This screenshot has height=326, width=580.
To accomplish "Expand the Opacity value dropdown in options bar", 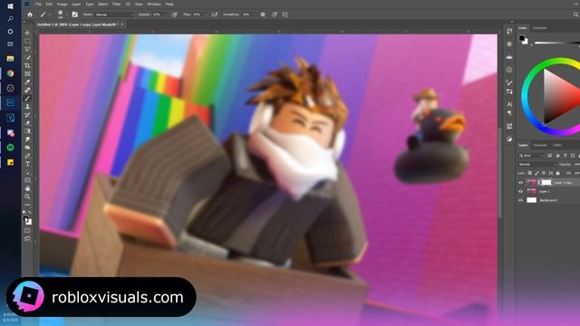I will (165, 14).
